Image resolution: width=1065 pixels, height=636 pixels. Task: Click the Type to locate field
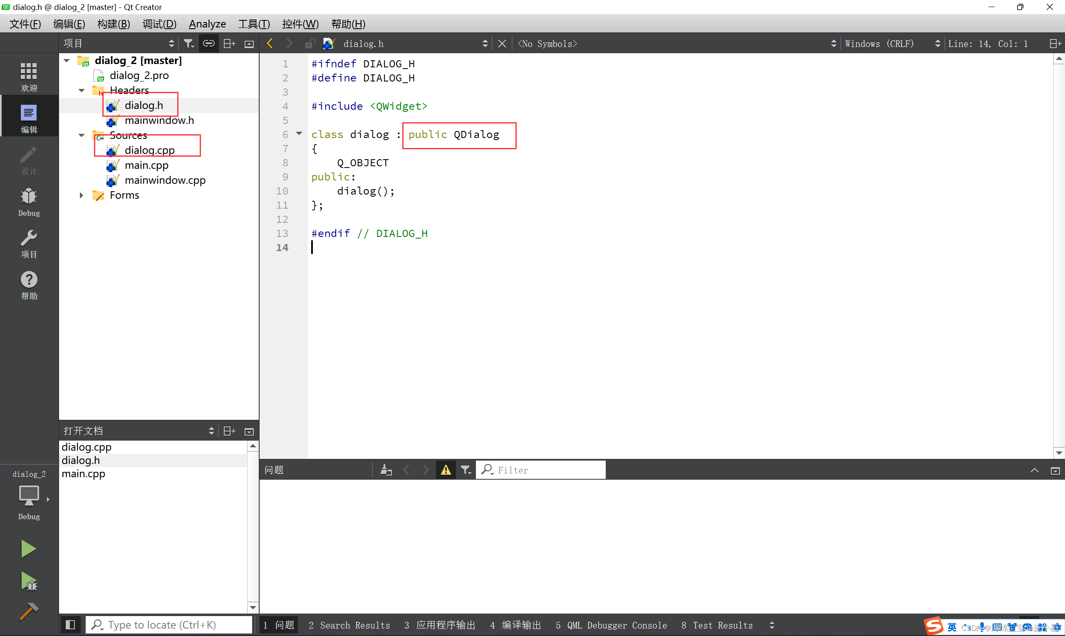[x=169, y=625]
